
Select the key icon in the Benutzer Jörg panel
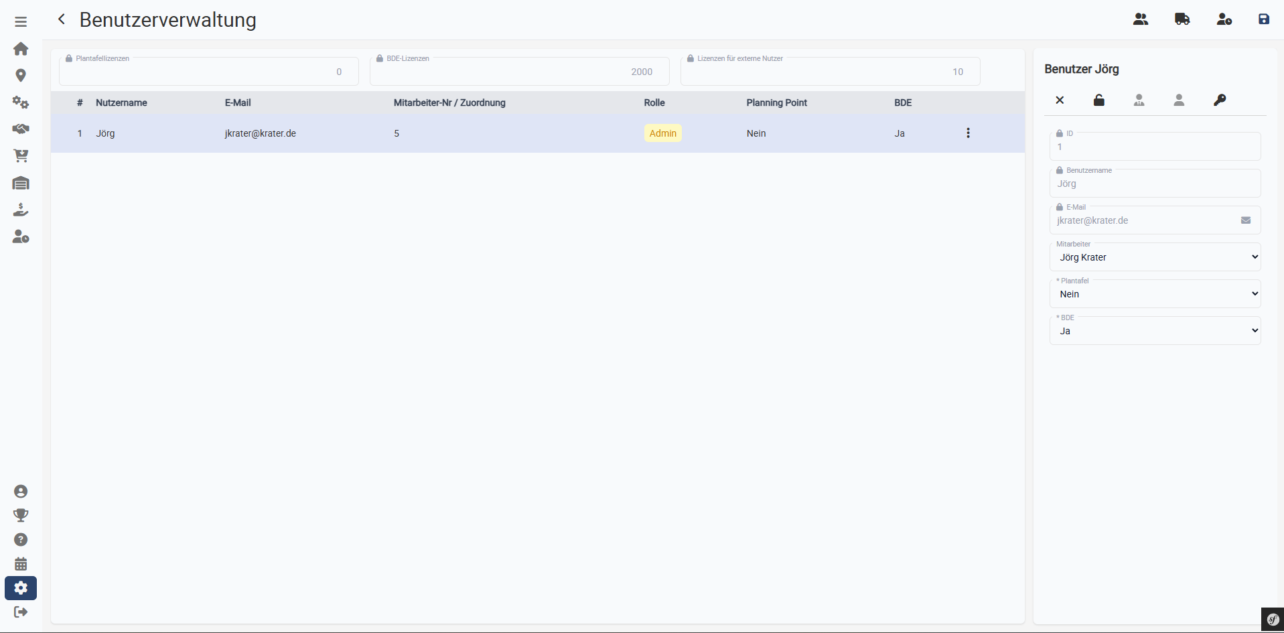(x=1220, y=100)
